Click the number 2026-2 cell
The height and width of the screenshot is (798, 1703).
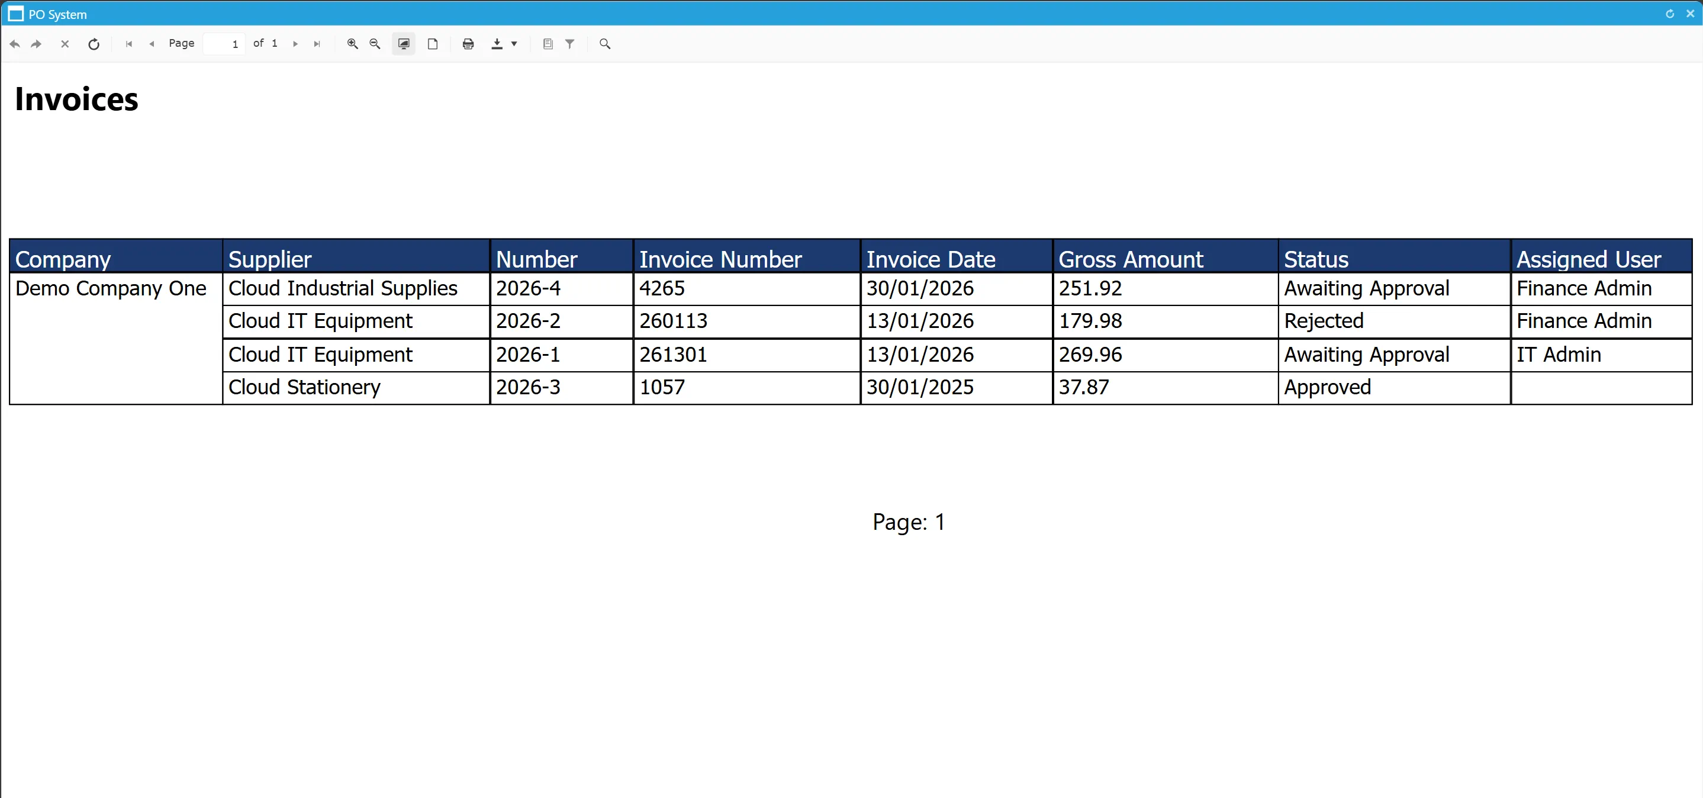pos(562,322)
